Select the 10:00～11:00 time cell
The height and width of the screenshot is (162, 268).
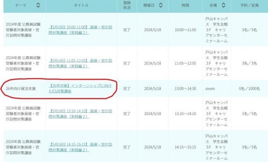[185, 30]
